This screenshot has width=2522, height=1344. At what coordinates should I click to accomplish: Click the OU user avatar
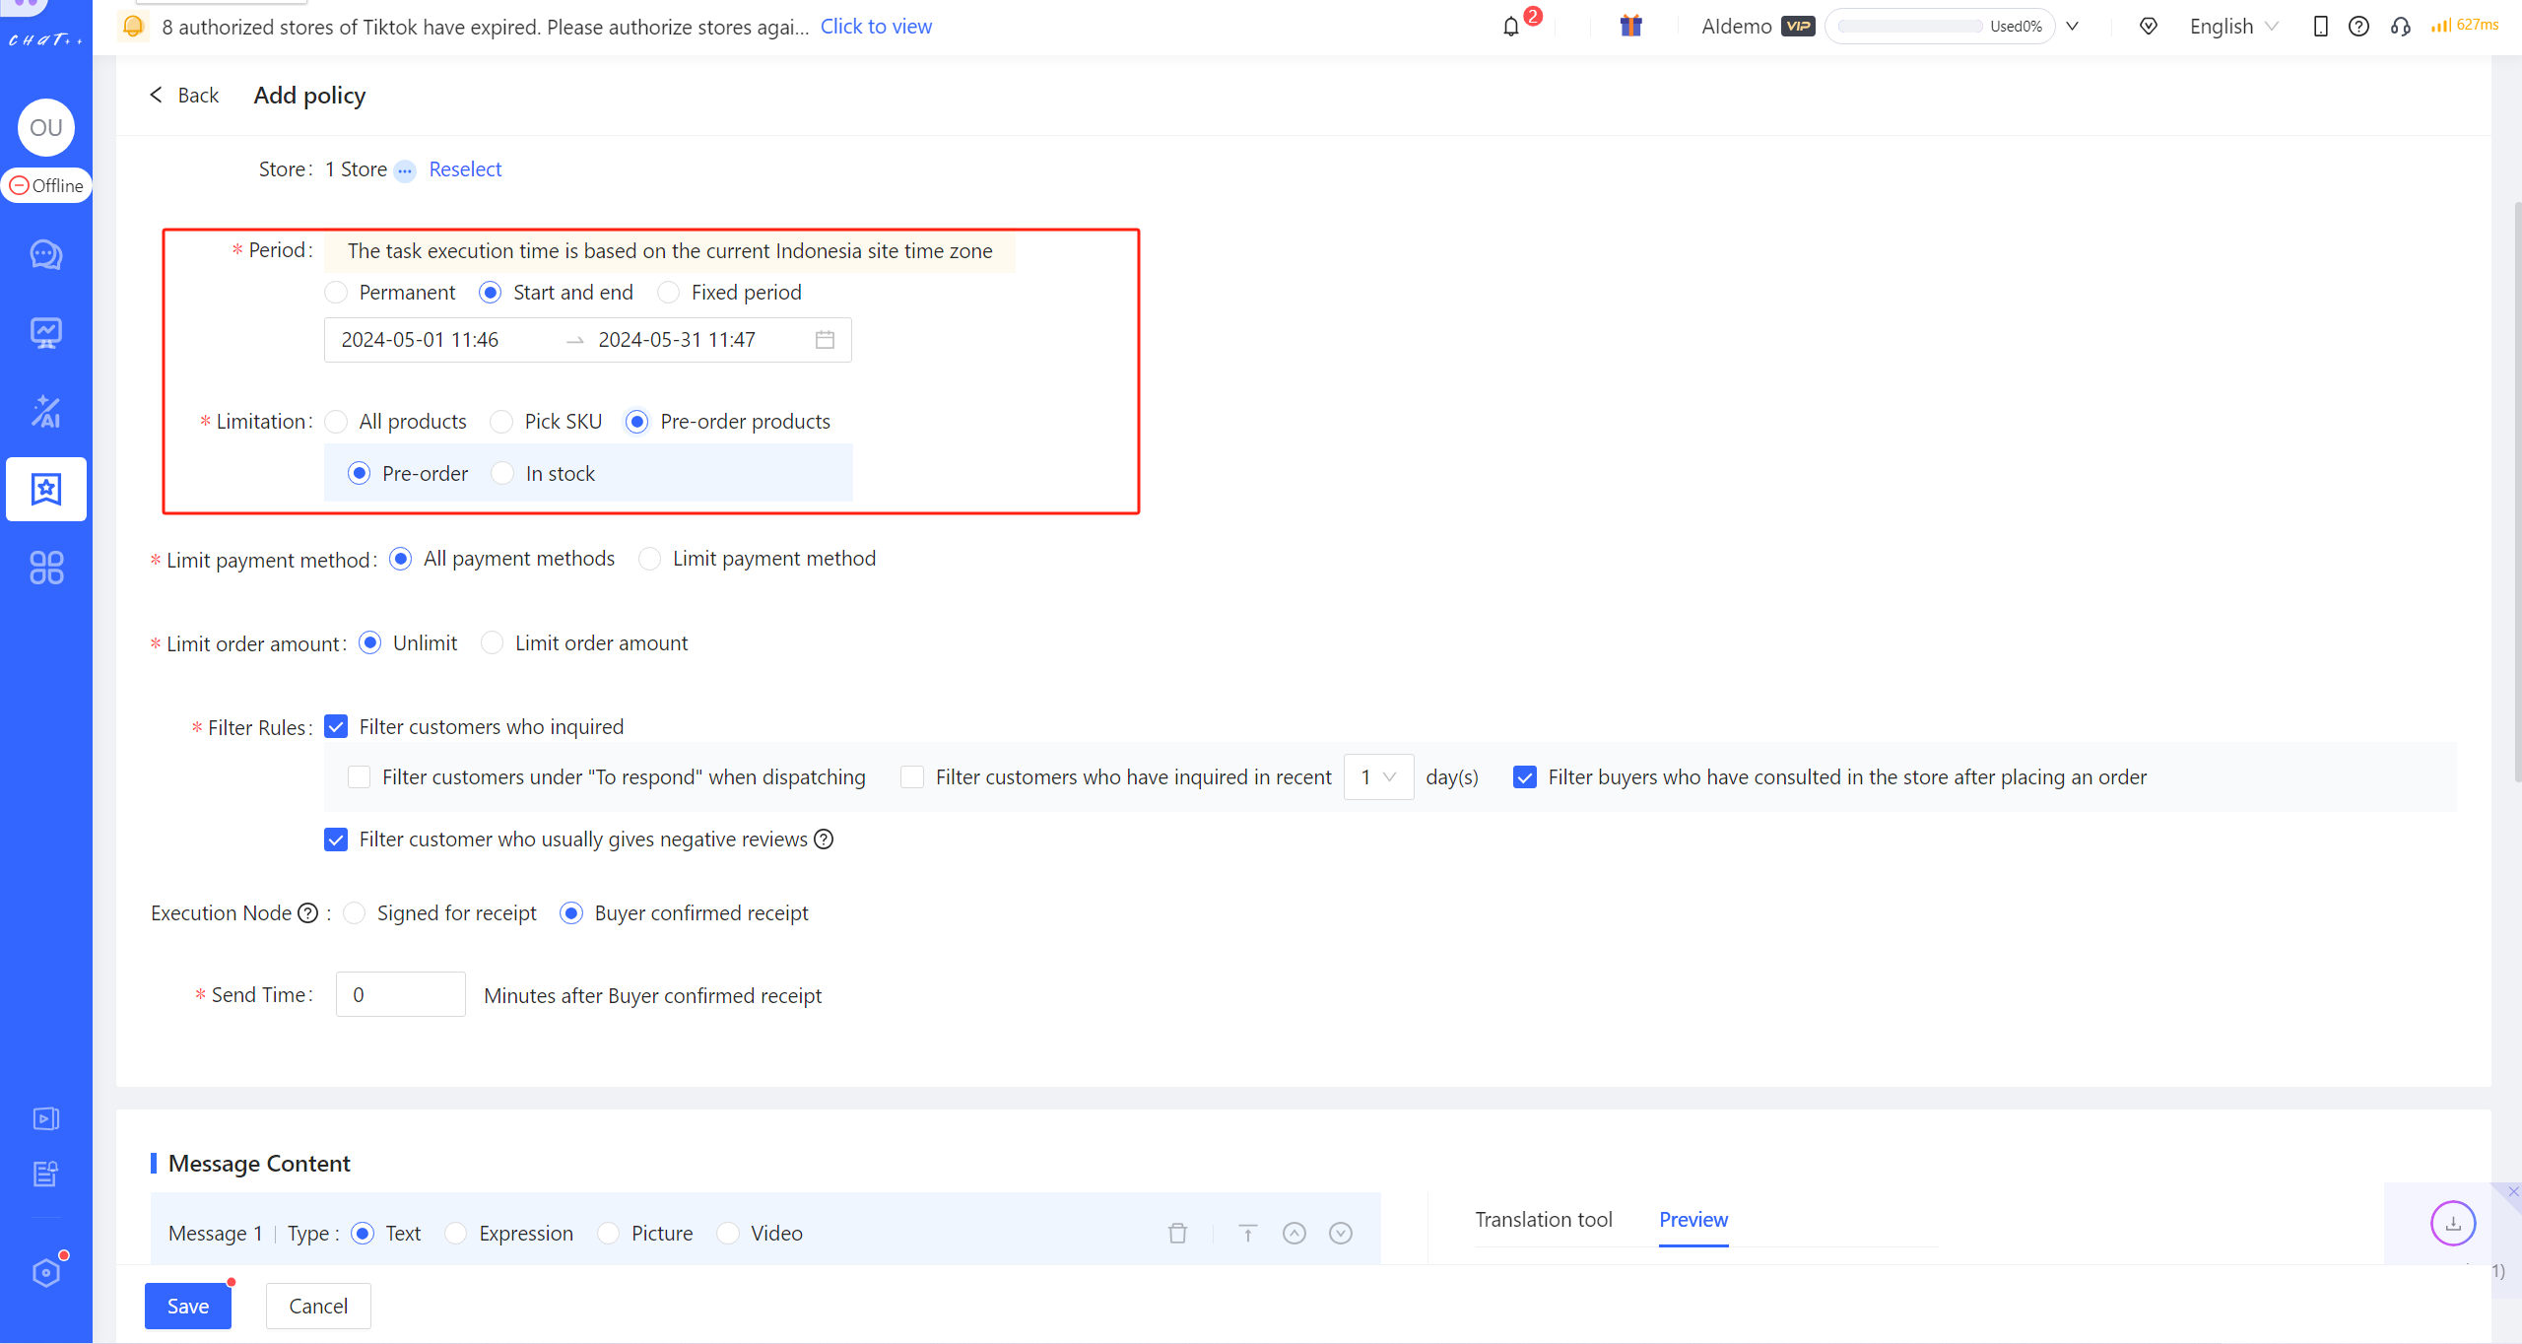(x=46, y=127)
